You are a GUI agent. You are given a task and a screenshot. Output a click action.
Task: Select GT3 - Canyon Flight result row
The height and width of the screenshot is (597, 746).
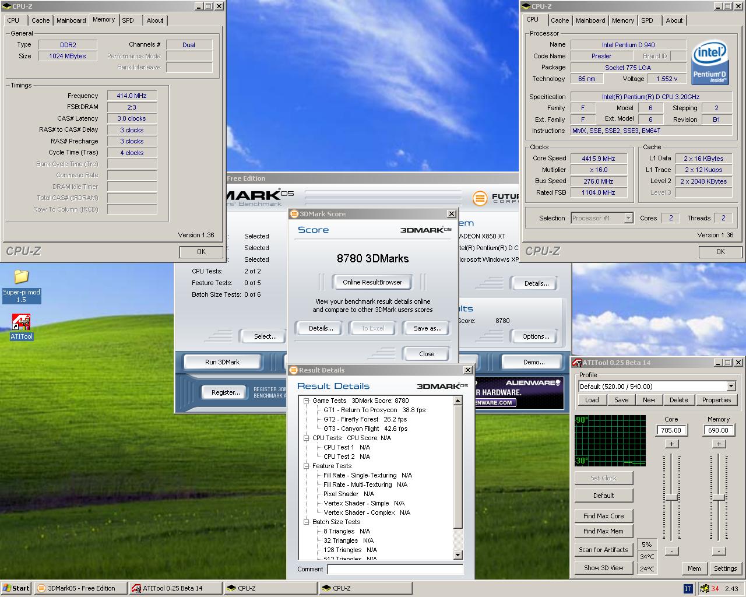click(x=365, y=429)
